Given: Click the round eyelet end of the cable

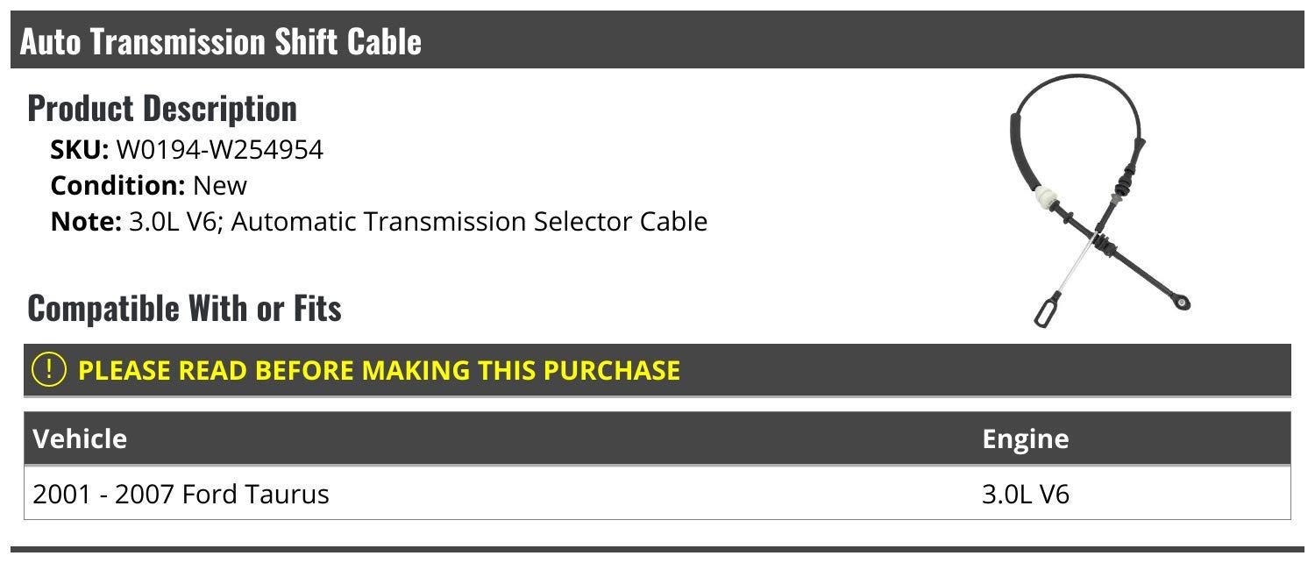Looking at the screenshot, I should coord(1182,303).
